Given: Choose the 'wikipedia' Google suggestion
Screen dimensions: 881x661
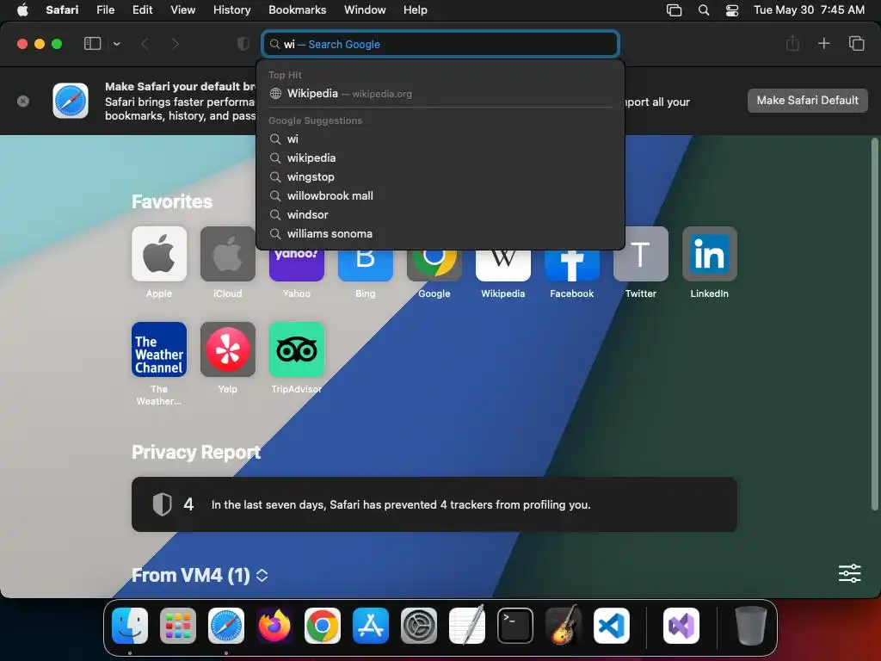Looking at the screenshot, I should [x=440, y=158].
